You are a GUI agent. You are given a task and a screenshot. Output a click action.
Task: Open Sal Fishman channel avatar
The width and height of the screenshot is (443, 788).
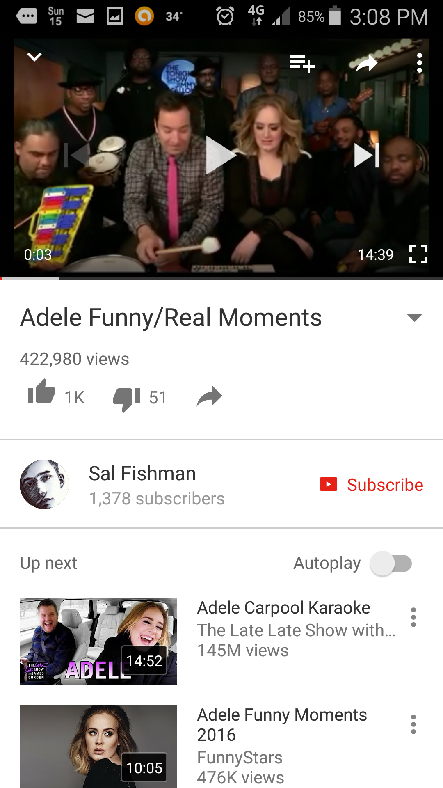click(x=44, y=484)
